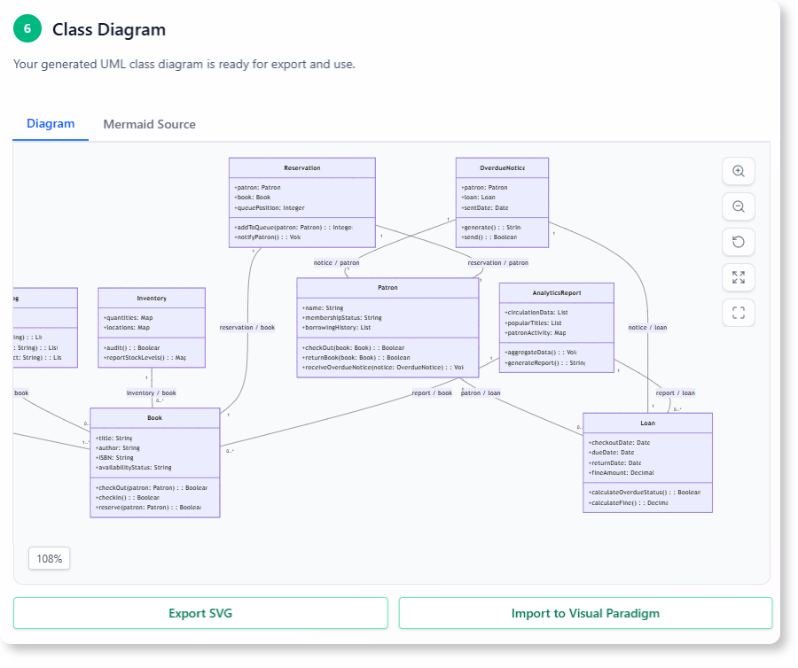Select the OverdueNotice class box
798x668 pixels.
(x=502, y=201)
